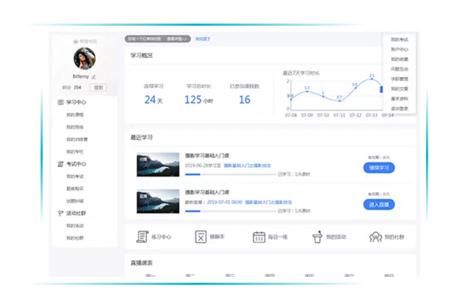Viewport: 468px width, 307px height.
Task: Click the 07-13 data point on chart
Action: (x=371, y=79)
